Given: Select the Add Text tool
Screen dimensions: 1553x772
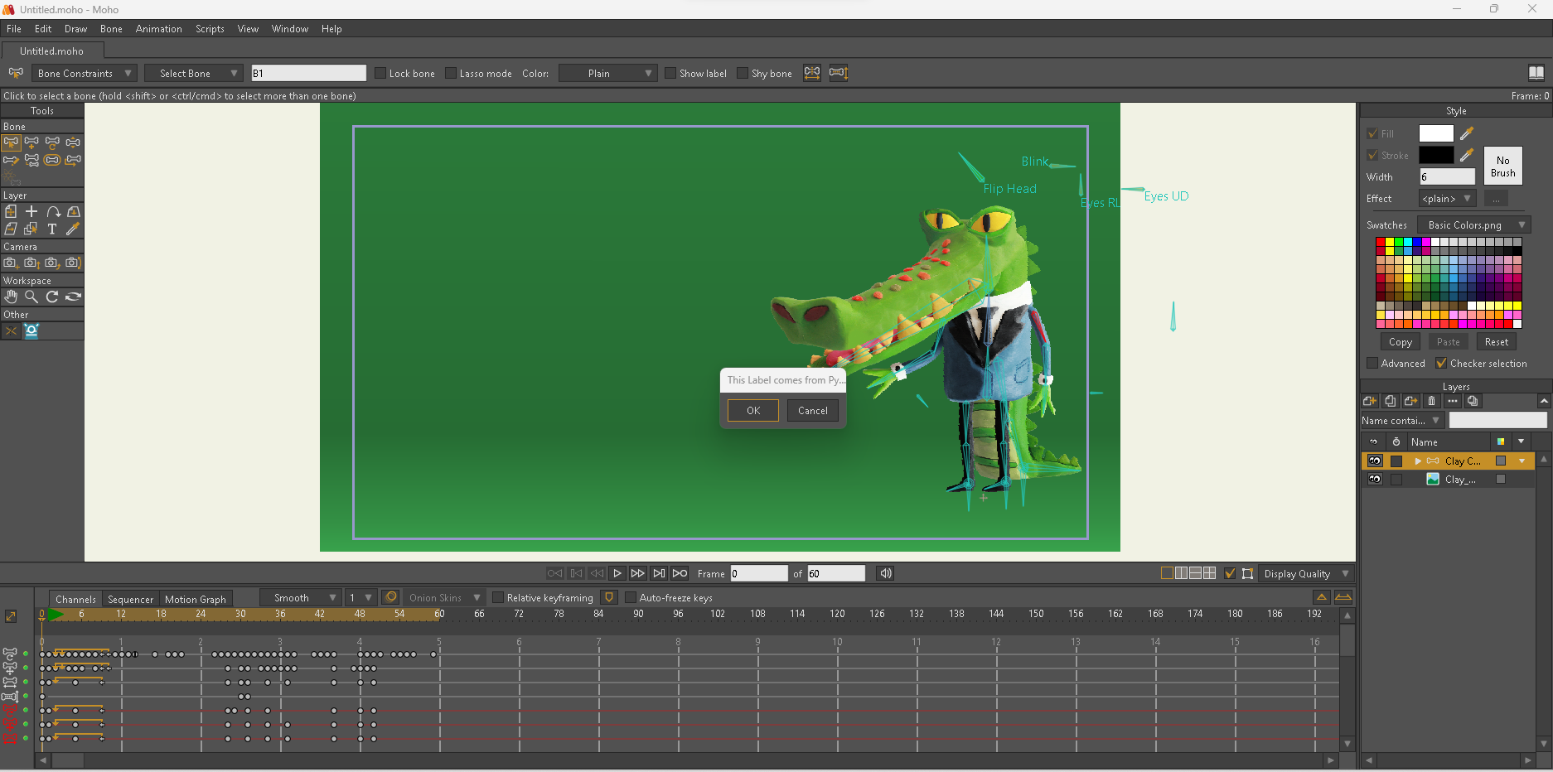Looking at the screenshot, I should tap(52, 229).
